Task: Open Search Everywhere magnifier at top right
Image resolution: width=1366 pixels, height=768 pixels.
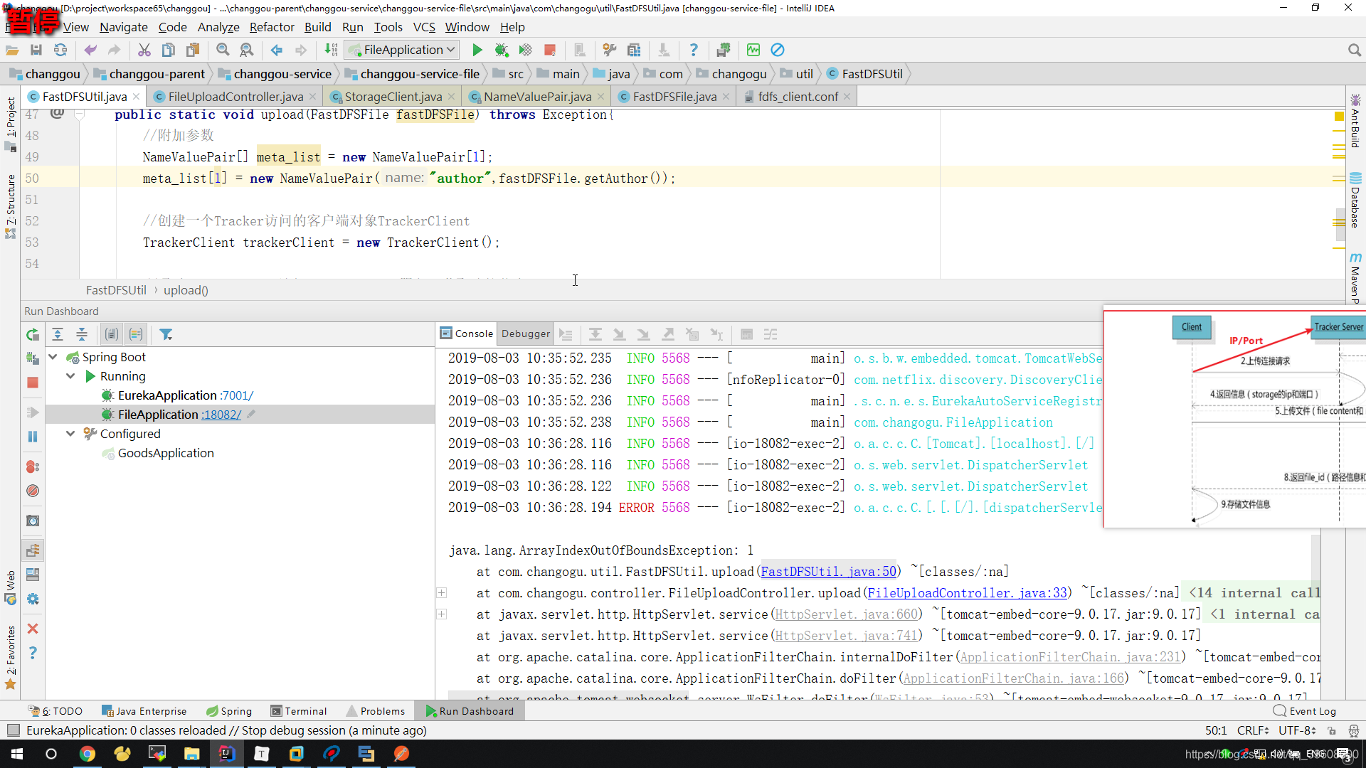Action: coord(1354,50)
